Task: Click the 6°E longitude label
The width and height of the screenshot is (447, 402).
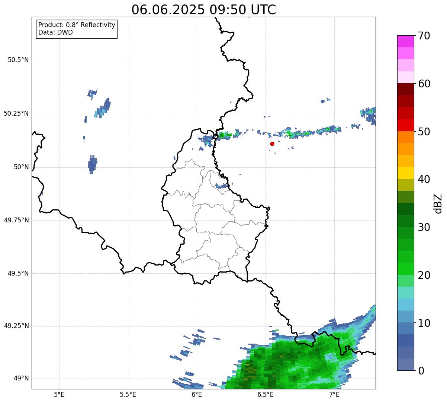Action: point(197,395)
